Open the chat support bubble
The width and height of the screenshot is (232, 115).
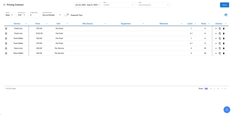pos(227,110)
